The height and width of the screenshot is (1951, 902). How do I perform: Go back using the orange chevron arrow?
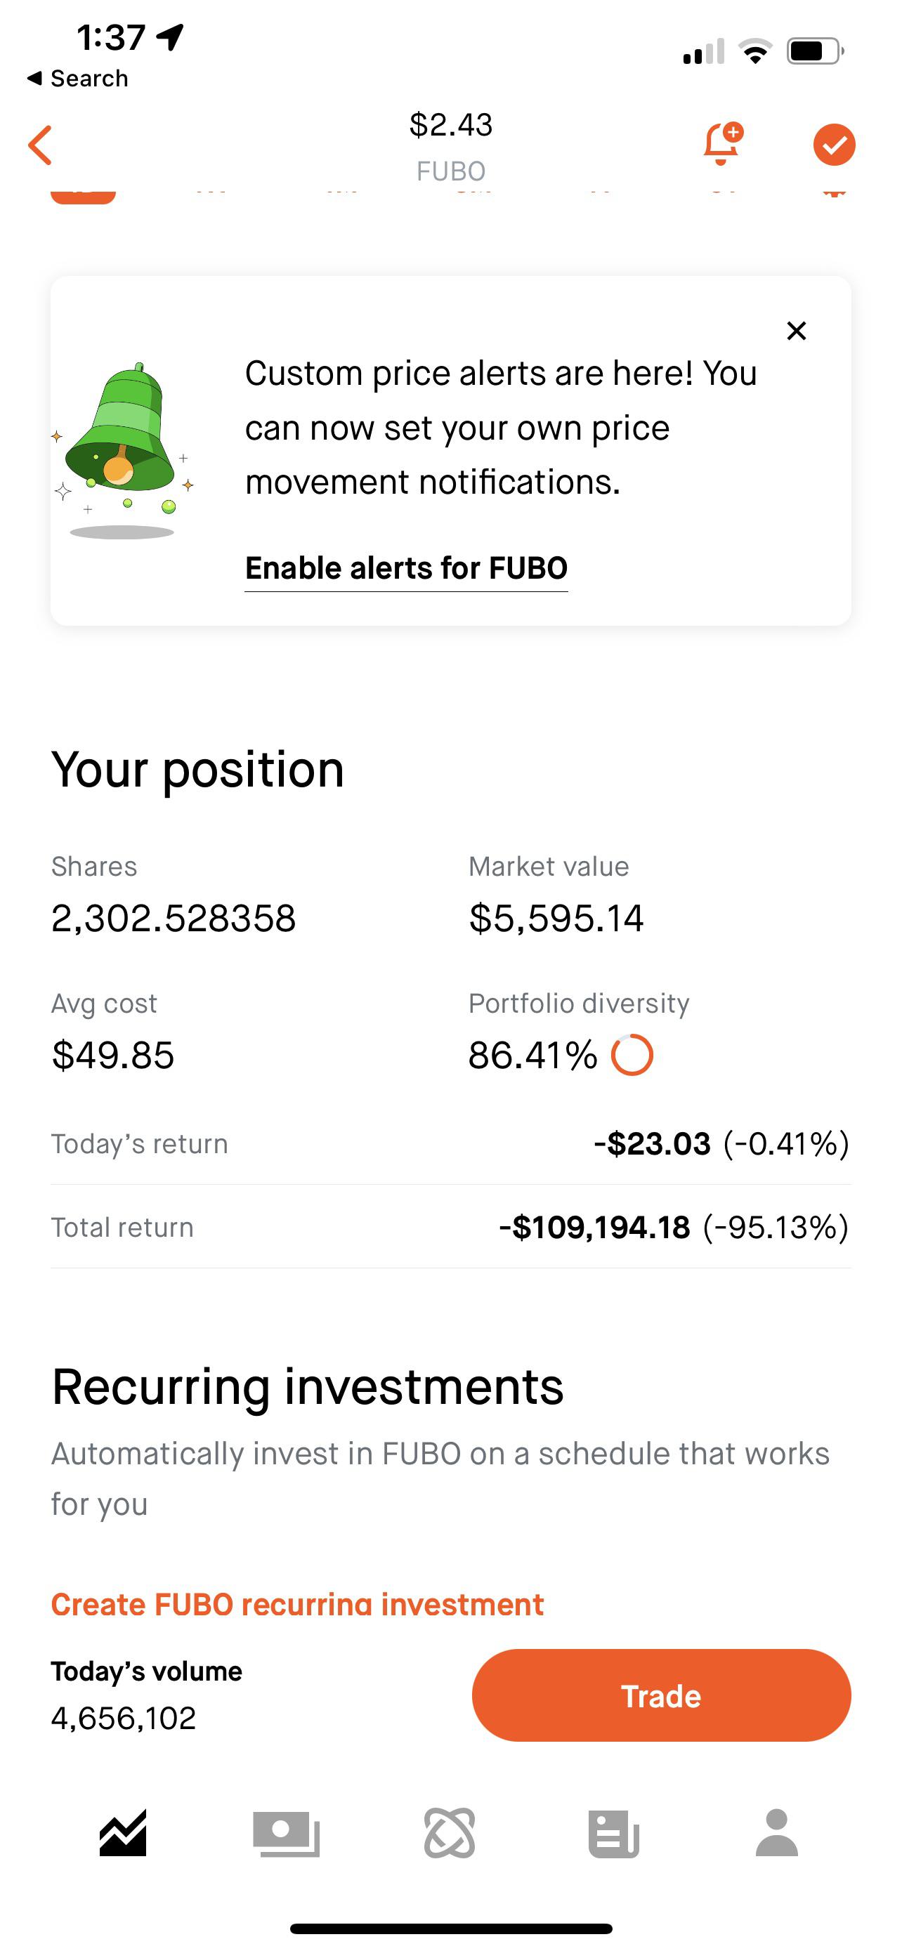tap(40, 145)
